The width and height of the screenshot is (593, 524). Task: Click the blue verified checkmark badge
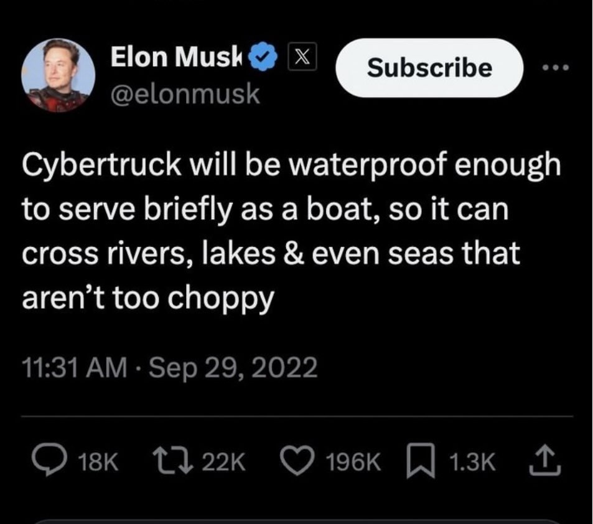[262, 58]
